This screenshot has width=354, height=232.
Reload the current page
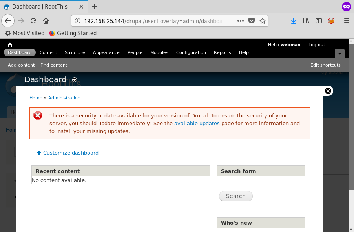pos(33,21)
